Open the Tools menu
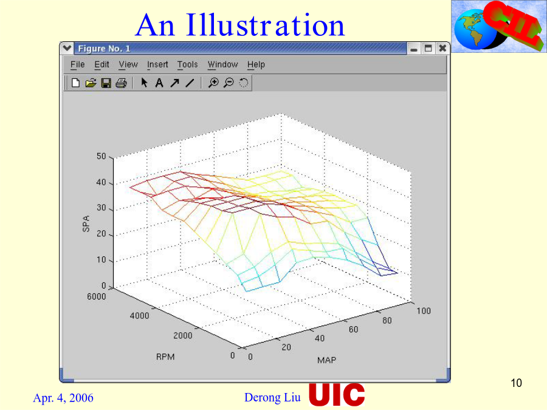The image size is (547, 410). [187, 64]
